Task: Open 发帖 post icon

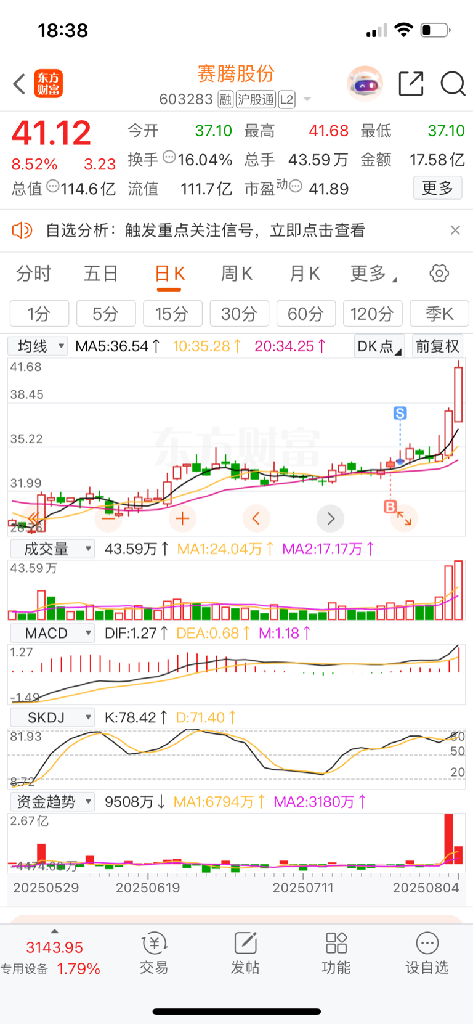Action: pyautogui.click(x=245, y=953)
